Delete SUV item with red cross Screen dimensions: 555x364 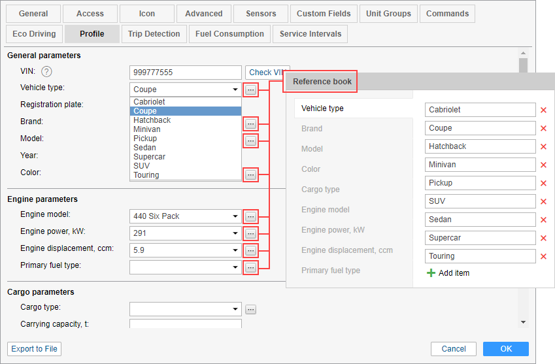click(x=544, y=202)
